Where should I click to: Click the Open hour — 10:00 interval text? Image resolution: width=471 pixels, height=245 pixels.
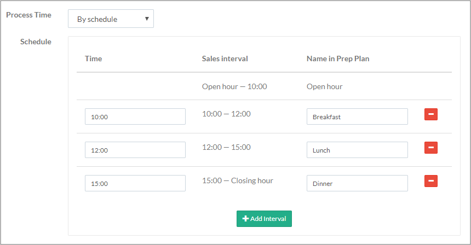tap(234, 86)
